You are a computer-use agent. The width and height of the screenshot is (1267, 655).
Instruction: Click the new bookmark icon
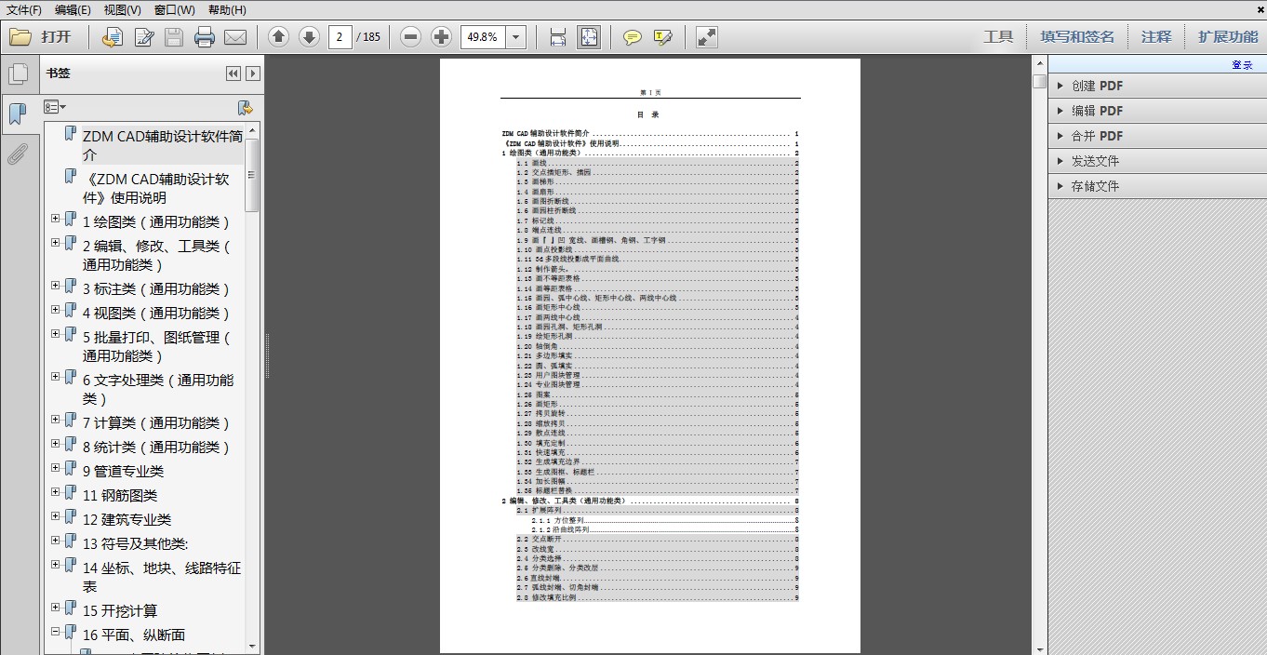[246, 108]
